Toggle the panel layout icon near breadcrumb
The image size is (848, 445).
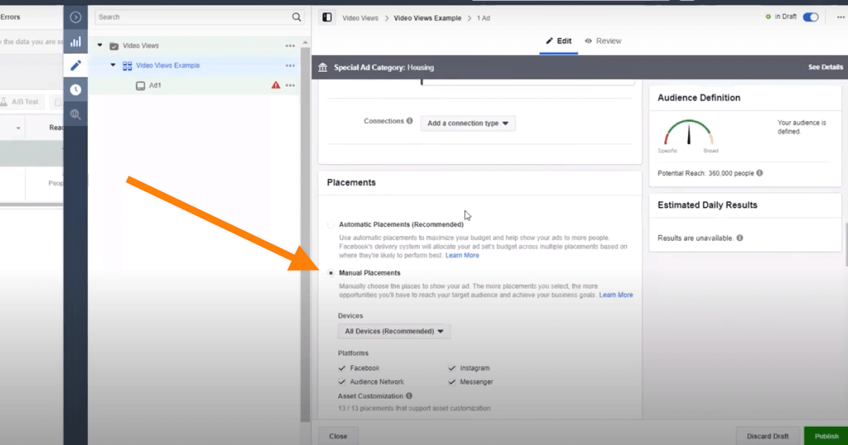point(327,18)
